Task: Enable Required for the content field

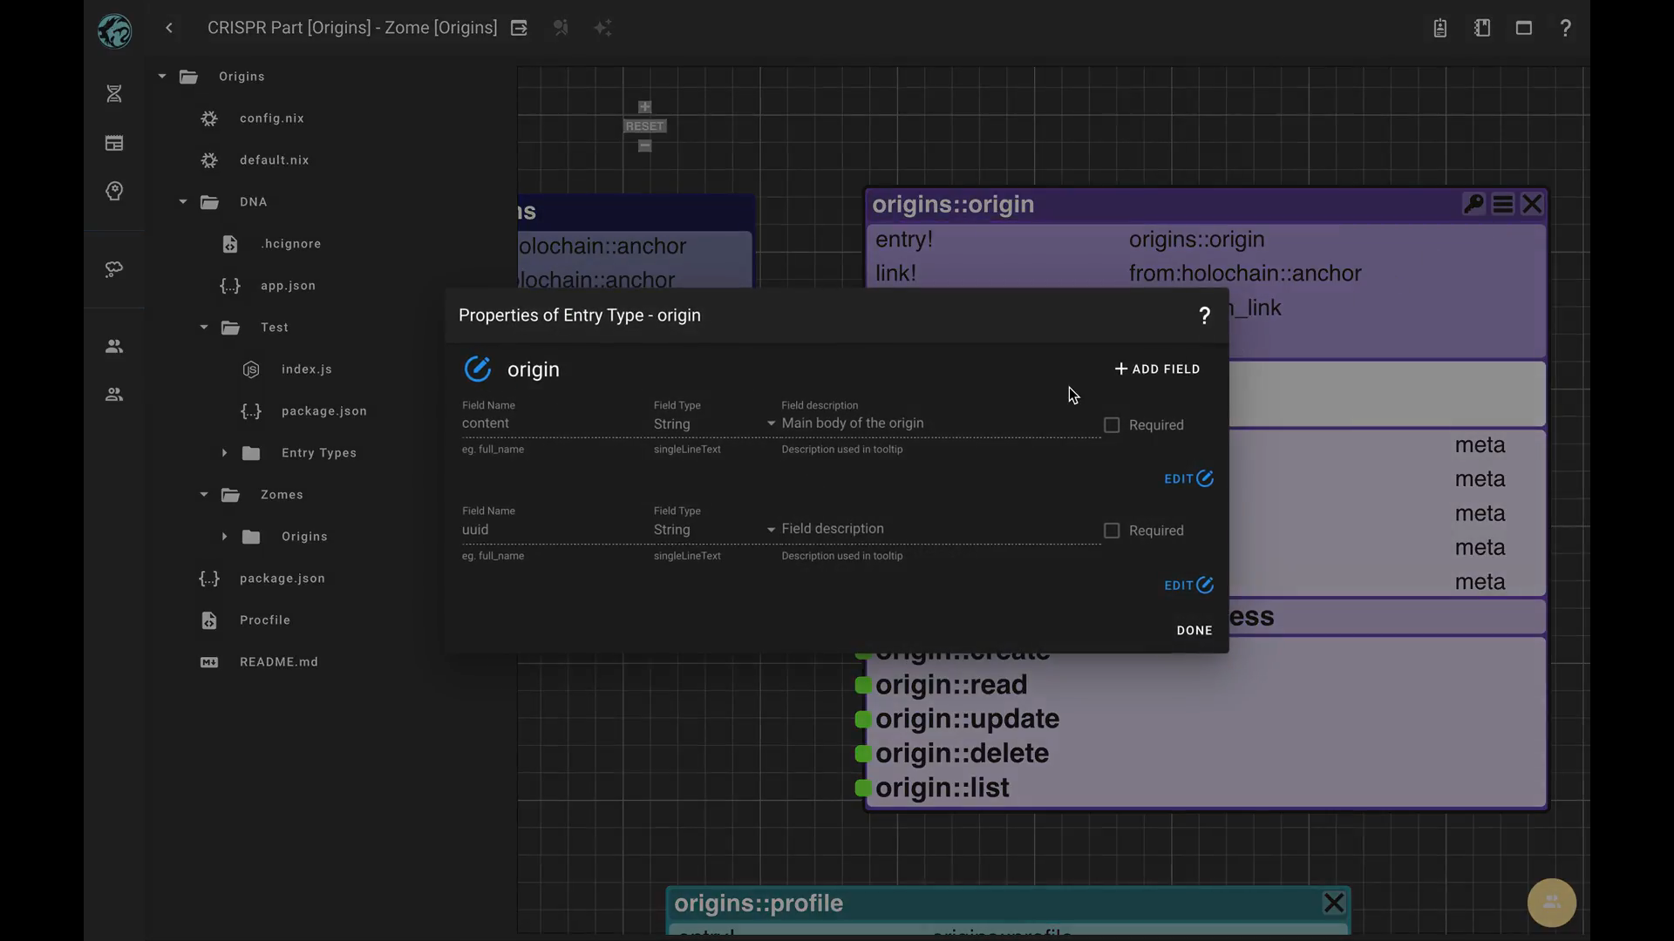Action: pos(1112,425)
